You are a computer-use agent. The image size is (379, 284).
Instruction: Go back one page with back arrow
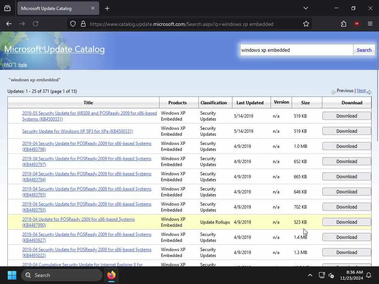click(x=9, y=24)
